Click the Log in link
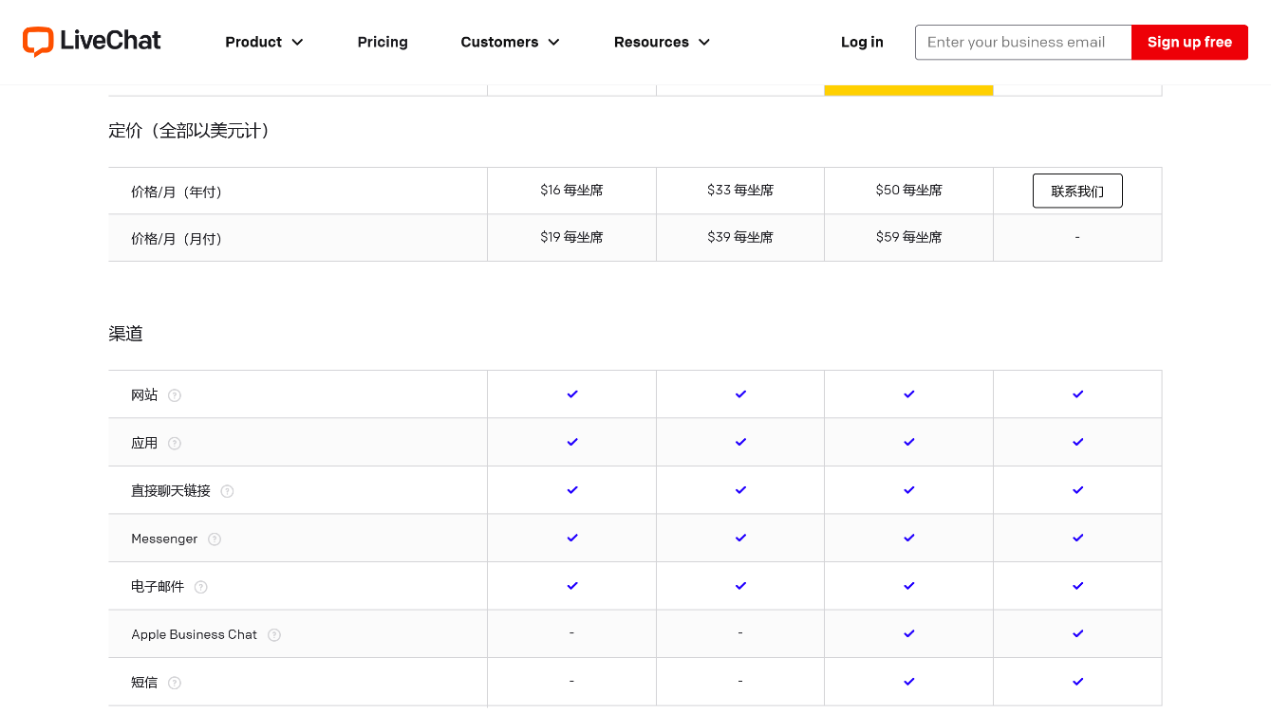The height and width of the screenshot is (713, 1271). (862, 42)
